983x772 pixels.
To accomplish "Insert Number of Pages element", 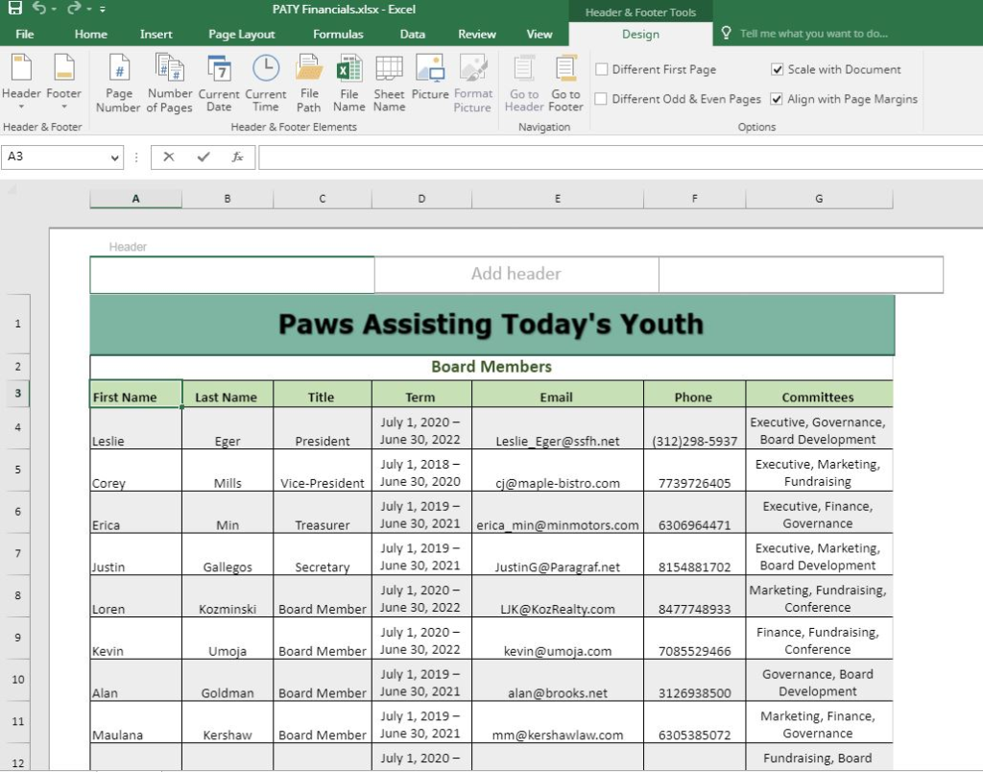I will (169, 83).
